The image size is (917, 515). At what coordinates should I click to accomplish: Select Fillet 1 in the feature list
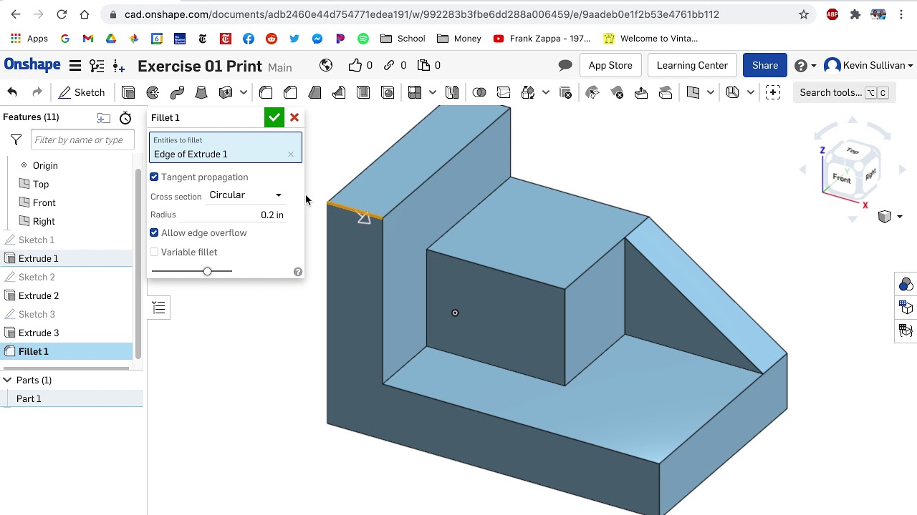34,351
